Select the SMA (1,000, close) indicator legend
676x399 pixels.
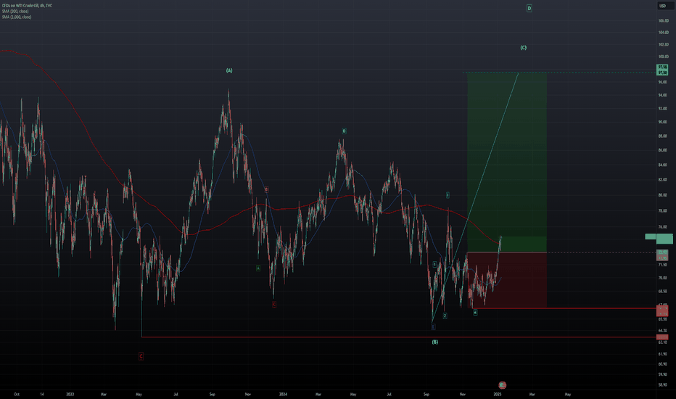(17, 17)
